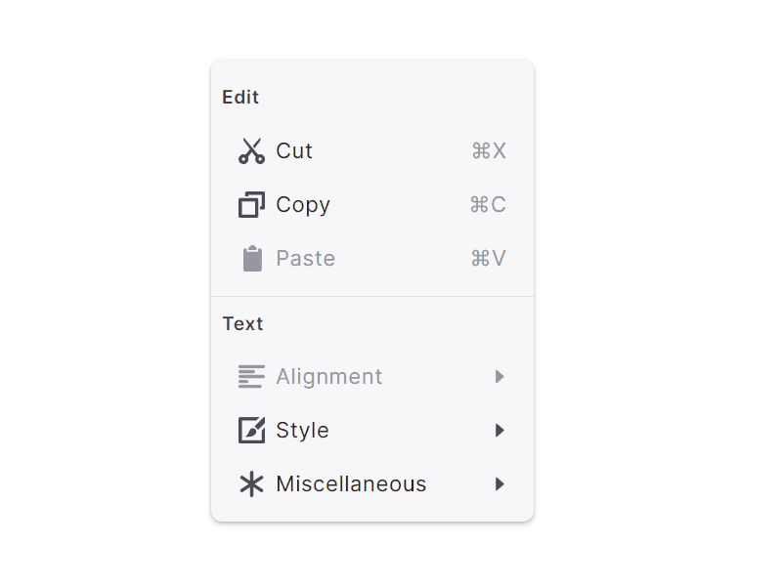Expand the Alignment submenu arrow
This screenshot has height=586, width=782.
(x=500, y=377)
